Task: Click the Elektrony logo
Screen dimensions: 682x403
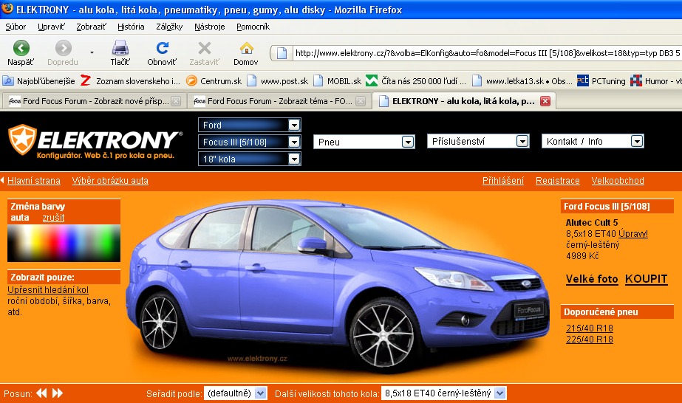Action: pyautogui.click(x=94, y=142)
